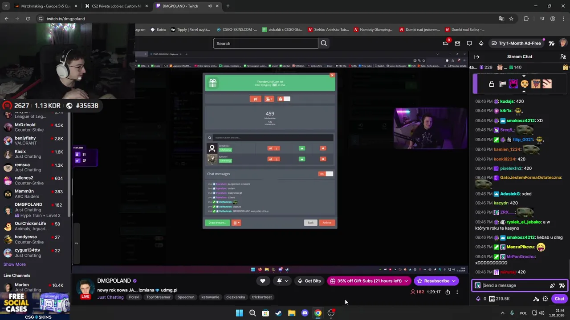Open File Explorer from the taskbar
This screenshot has height=320, width=570.
click(292, 313)
